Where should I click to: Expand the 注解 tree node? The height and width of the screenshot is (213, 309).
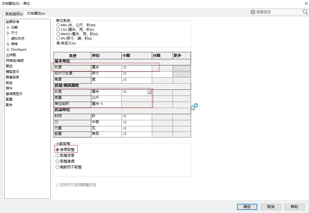coord(8,27)
